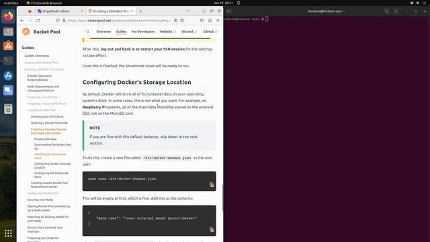Open the clock in the top bar
430x242 pixels.
(223, 3)
